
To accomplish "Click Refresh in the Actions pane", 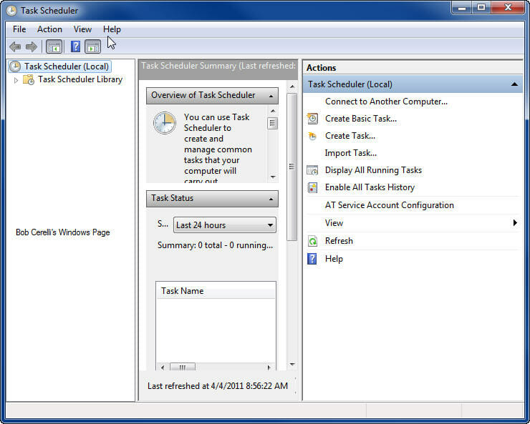I will [x=339, y=241].
